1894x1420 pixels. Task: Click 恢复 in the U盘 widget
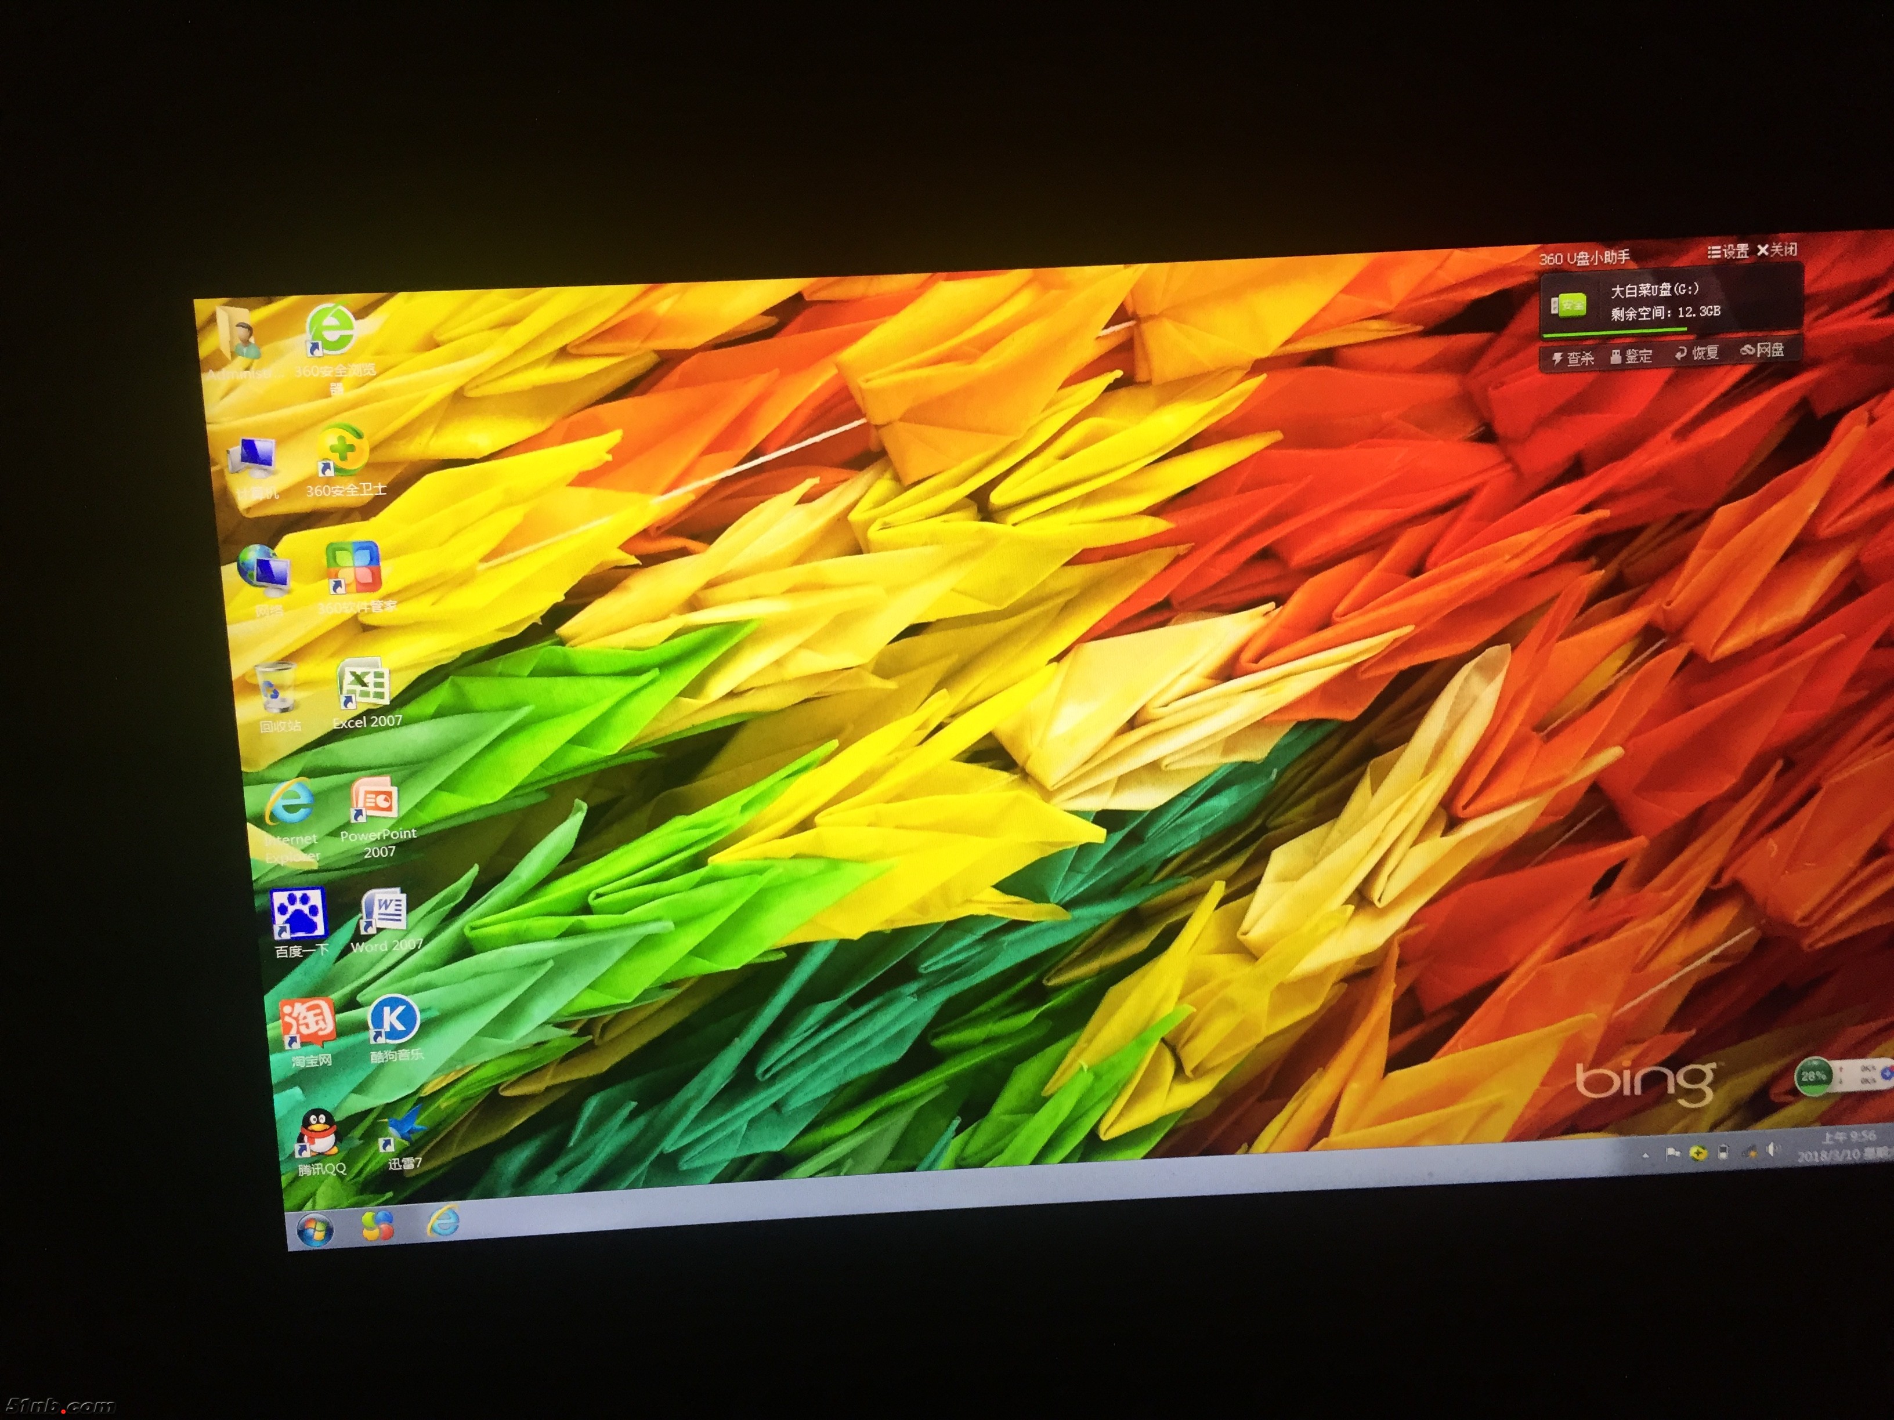coord(1696,353)
